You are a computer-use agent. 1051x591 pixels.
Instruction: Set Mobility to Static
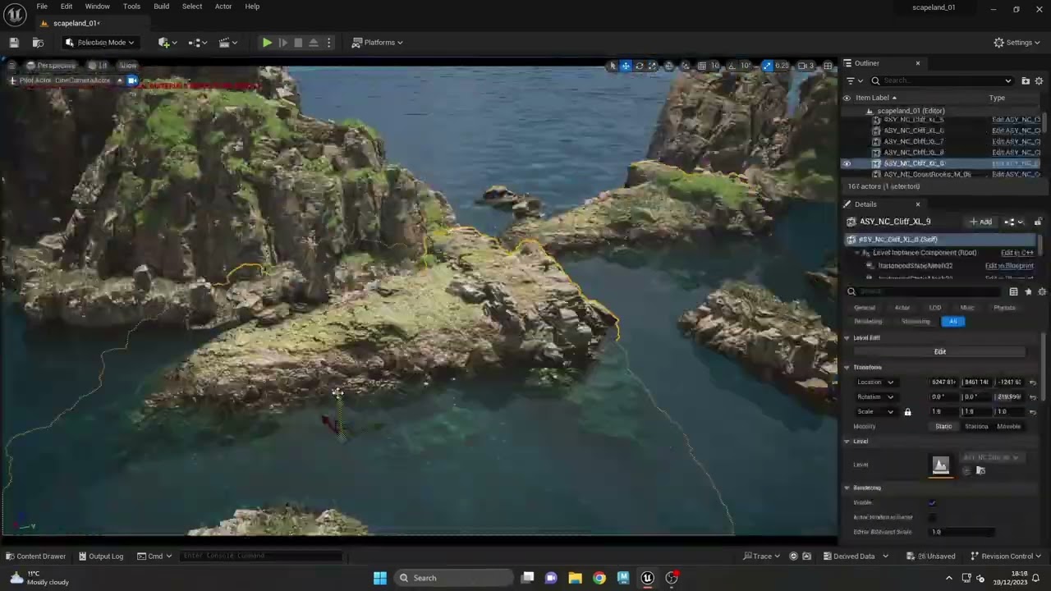click(x=943, y=427)
